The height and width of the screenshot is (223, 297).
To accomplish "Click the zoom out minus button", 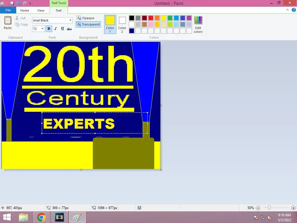I will [258, 208].
